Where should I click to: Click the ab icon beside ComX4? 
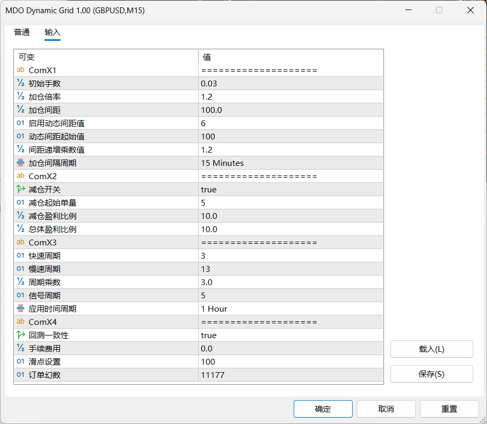[x=21, y=322]
